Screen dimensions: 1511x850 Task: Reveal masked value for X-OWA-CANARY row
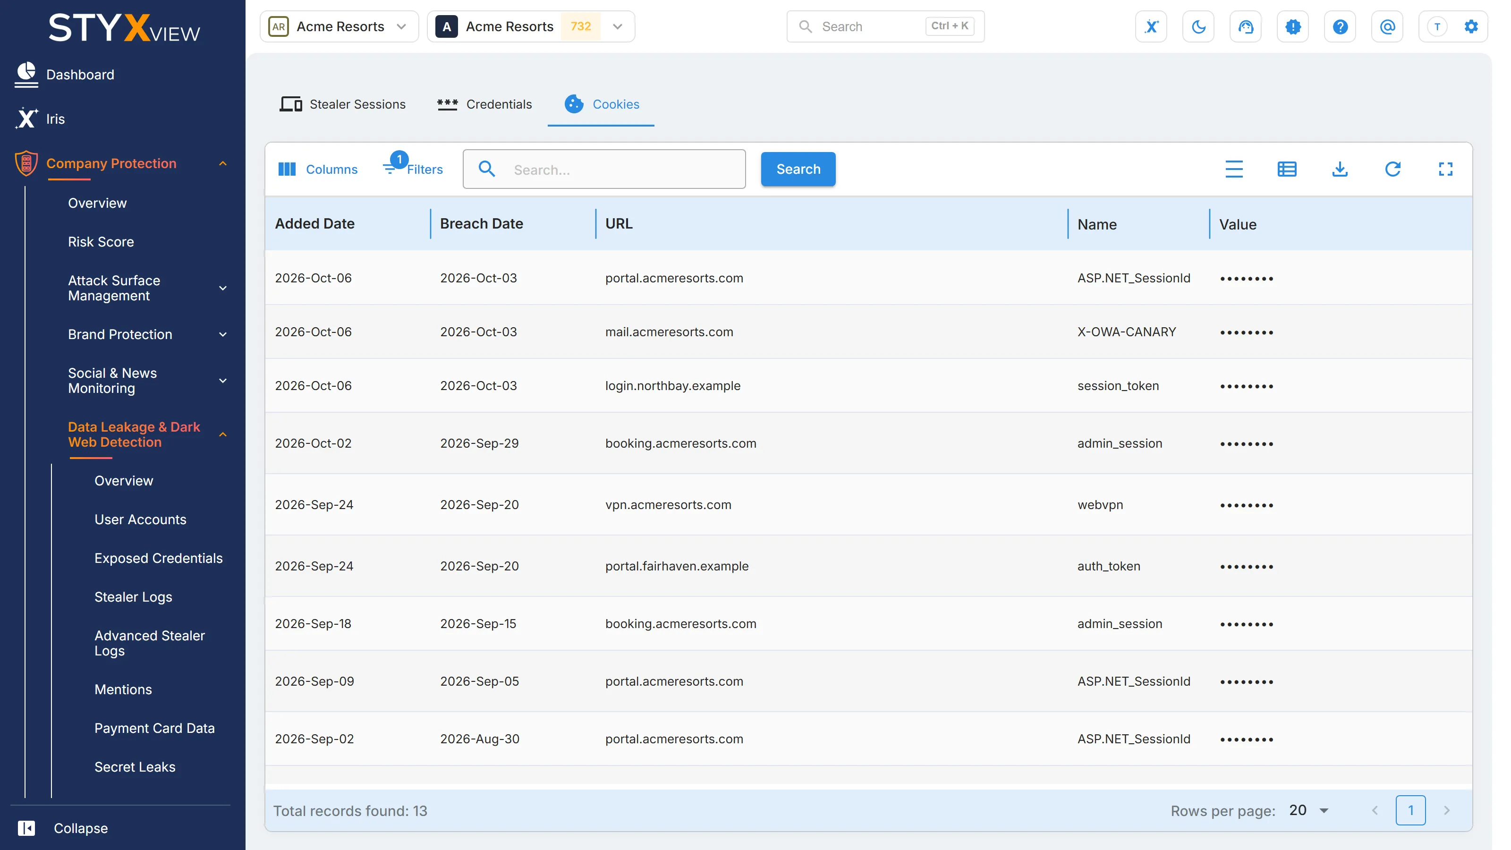(x=1247, y=332)
